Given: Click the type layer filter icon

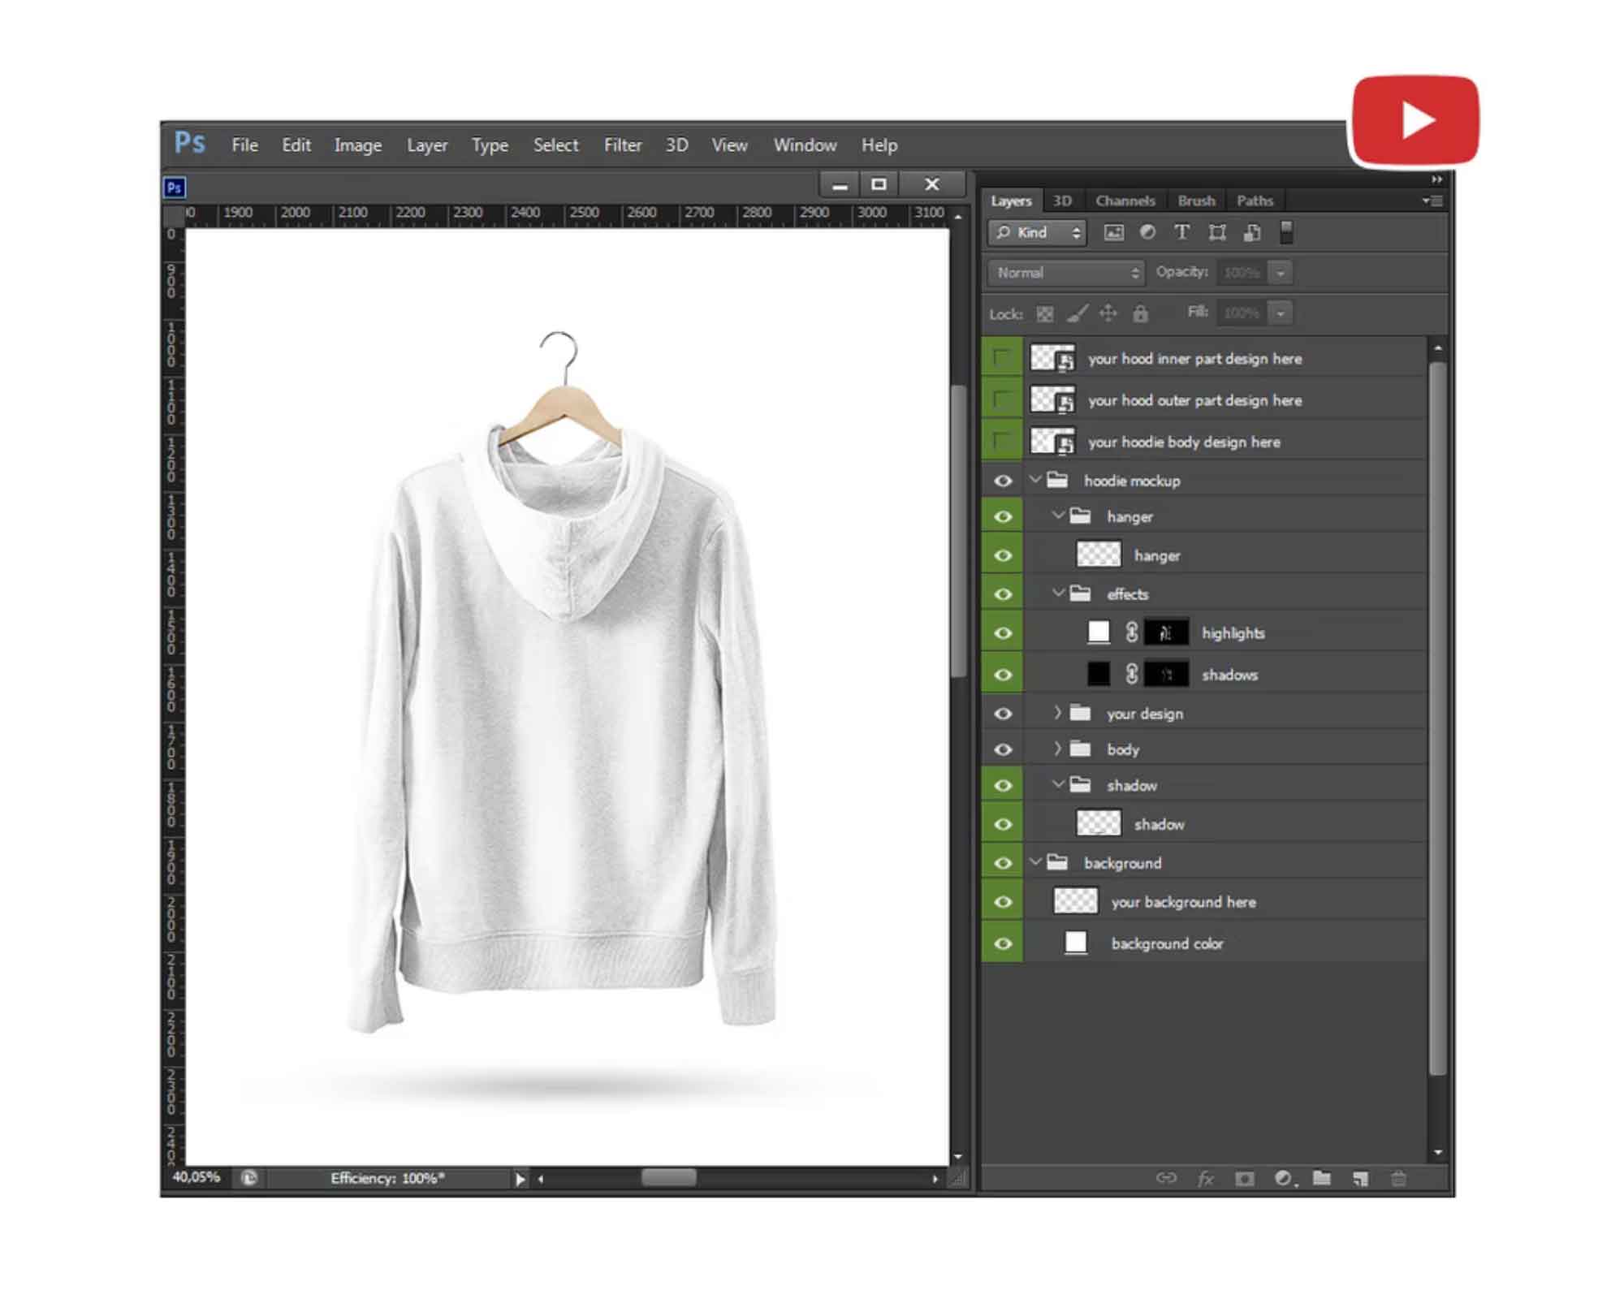Looking at the screenshot, I should pyautogui.click(x=1181, y=233).
